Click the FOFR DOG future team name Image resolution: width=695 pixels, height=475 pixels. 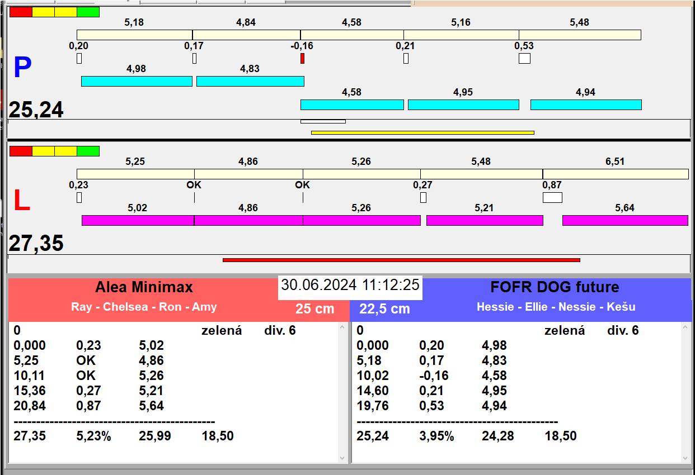click(555, 287)
